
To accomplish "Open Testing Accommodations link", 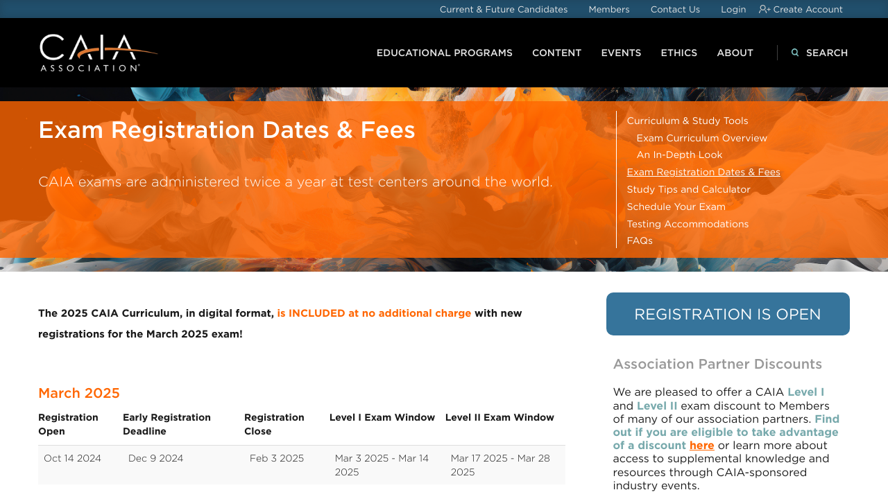I will tap(688, 224).
